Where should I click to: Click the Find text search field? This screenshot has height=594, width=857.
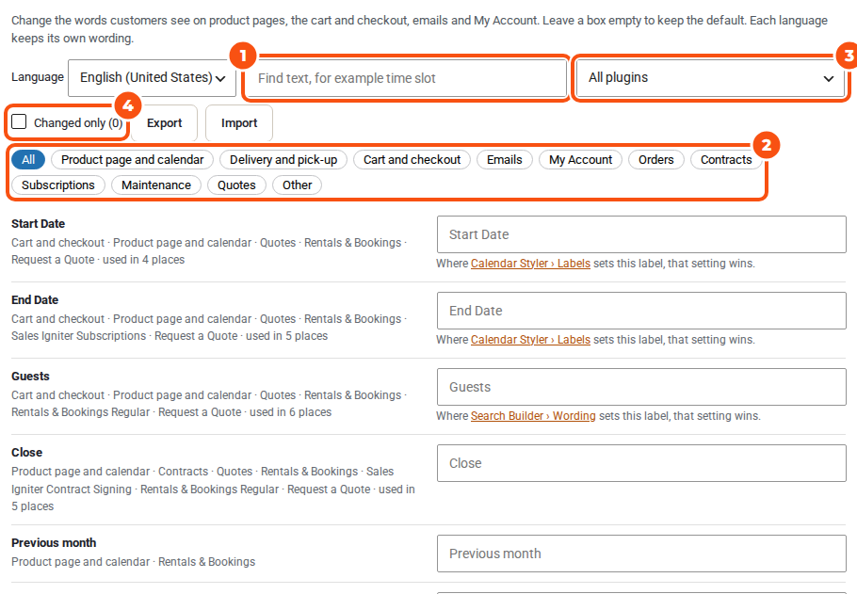[404, 78]
